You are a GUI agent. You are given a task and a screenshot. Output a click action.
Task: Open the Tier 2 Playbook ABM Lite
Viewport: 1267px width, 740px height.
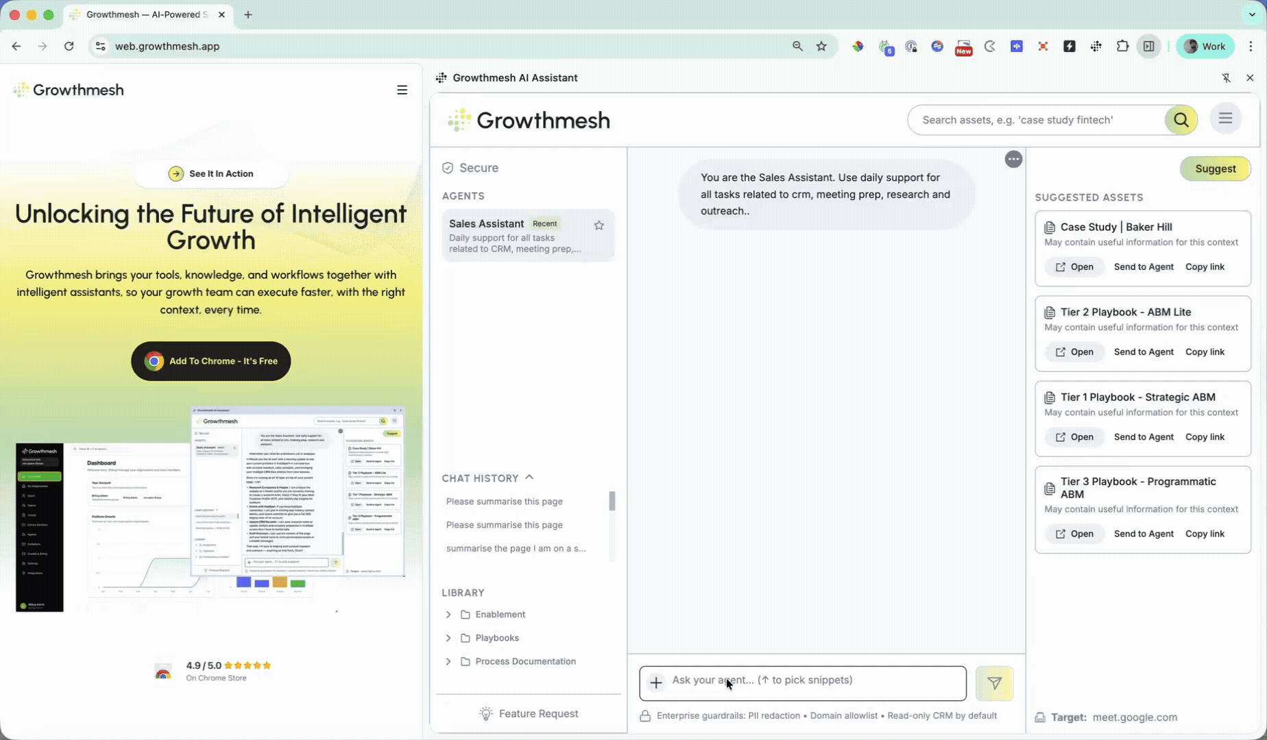click(x=1074, y=351)
